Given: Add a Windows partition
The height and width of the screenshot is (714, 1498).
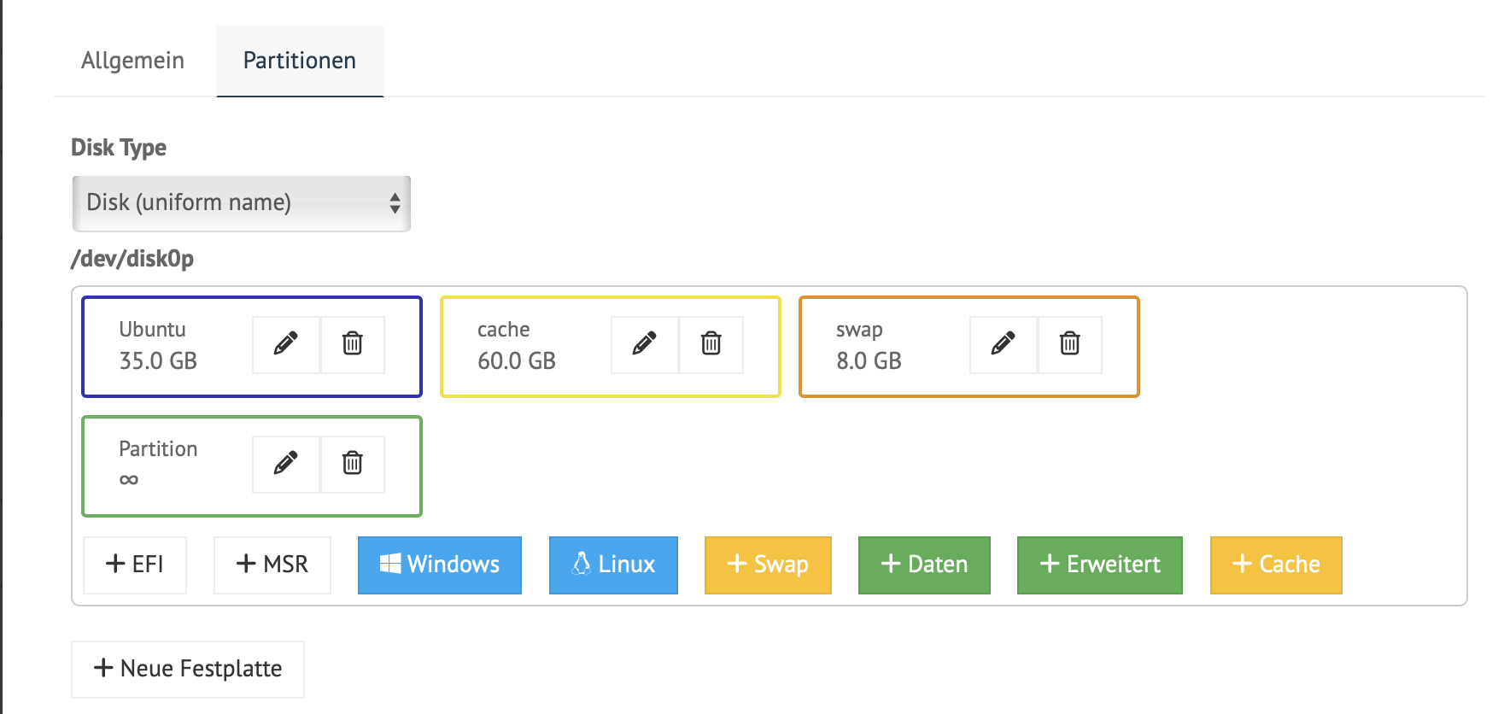Looking at the screenshot, I should pos(440,565).
